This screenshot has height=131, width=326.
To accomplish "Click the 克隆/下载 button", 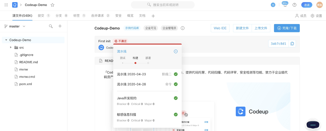I will (287, 28).
